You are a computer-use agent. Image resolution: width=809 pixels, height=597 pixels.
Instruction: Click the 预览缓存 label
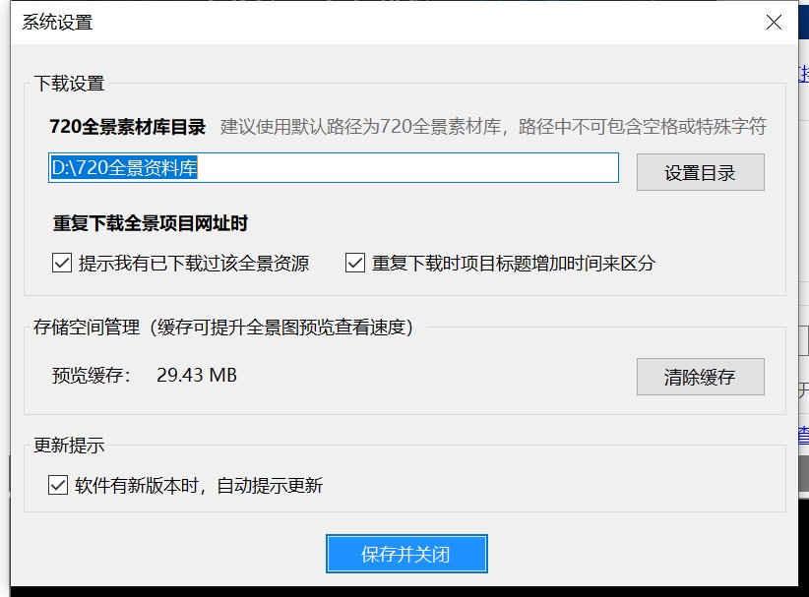[91, 375]
